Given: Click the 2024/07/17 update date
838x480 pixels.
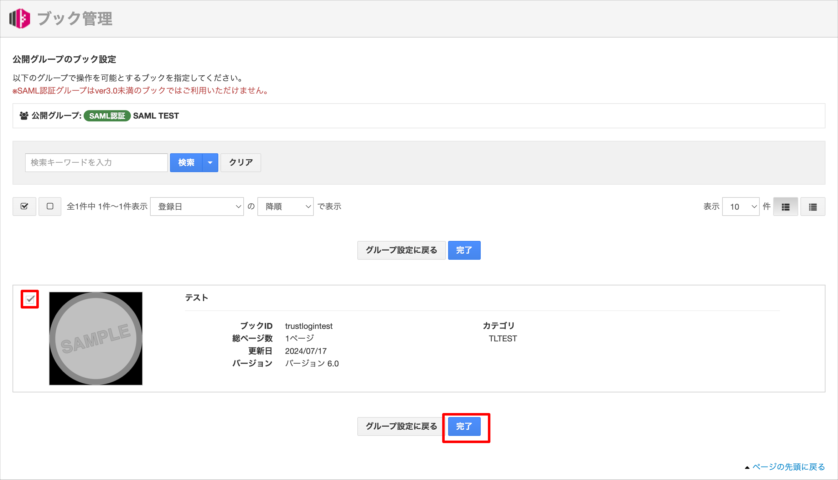Looking at the screenshot, I should 306,351.
